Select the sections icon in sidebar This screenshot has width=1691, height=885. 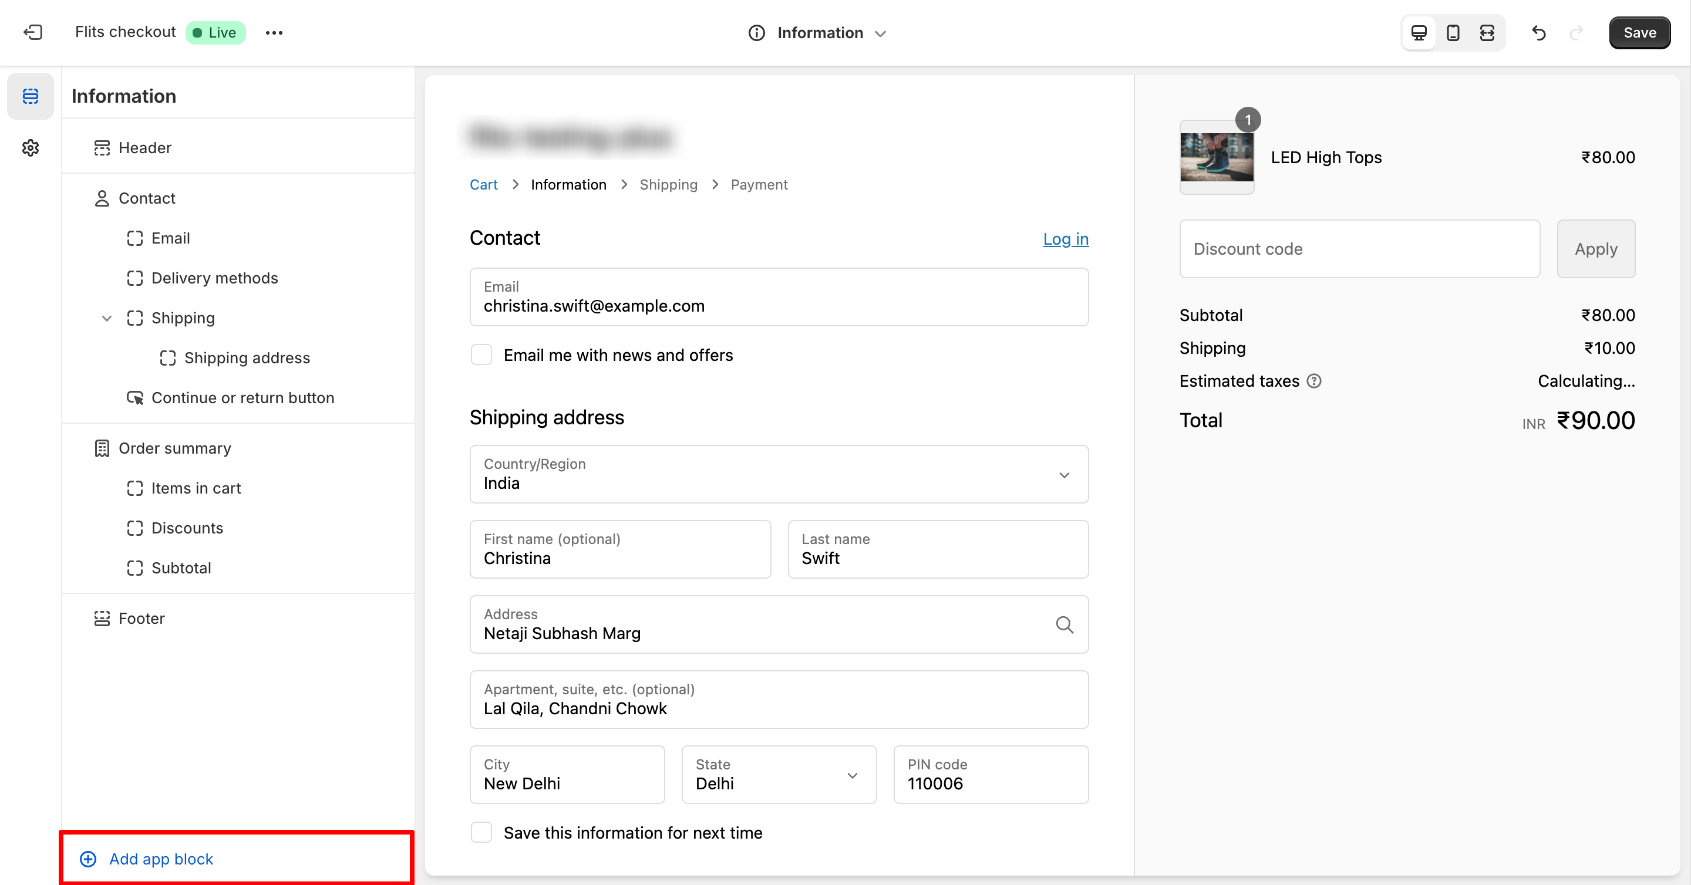30,96
